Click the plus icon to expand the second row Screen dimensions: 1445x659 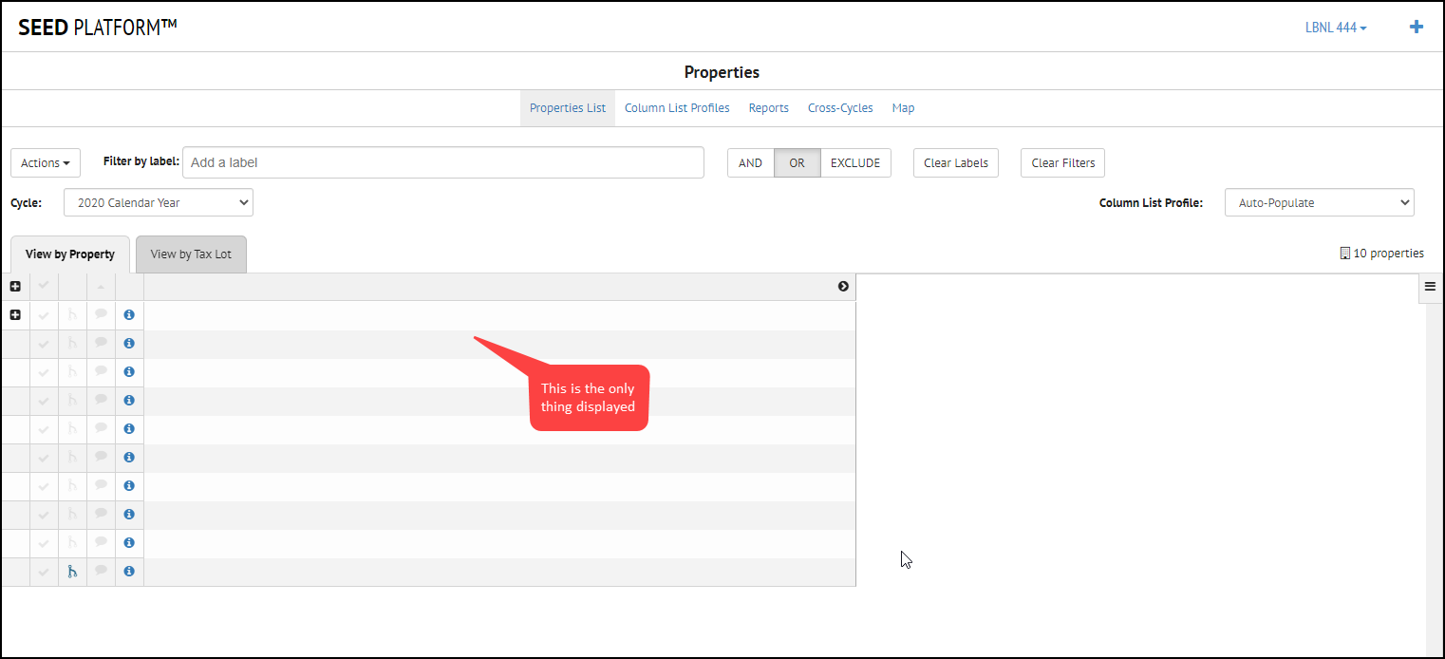tap(14, 314)
